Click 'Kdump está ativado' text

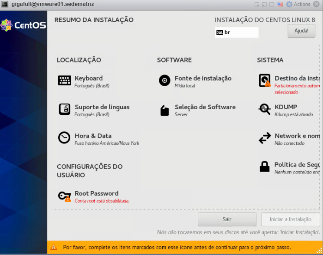[293, 114]
